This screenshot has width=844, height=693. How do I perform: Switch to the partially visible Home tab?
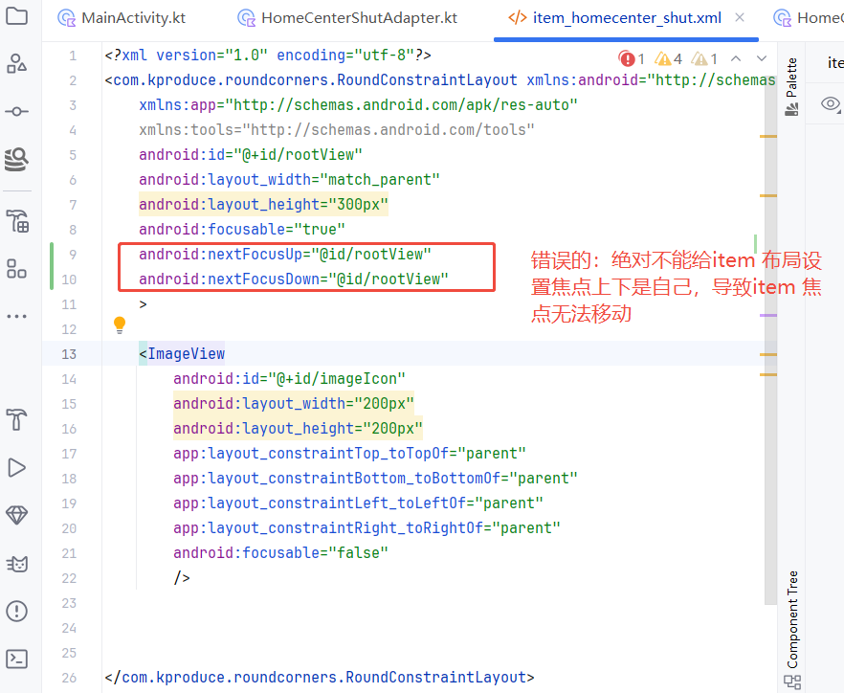pos(808,18)
